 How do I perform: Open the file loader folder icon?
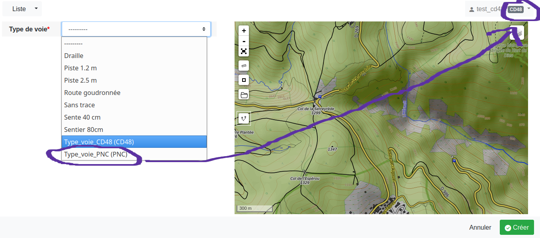point(244,95)
